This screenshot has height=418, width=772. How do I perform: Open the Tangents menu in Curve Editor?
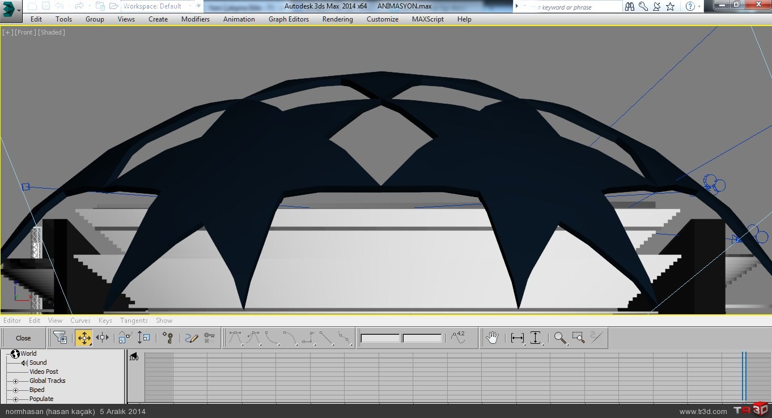point(134,321)
